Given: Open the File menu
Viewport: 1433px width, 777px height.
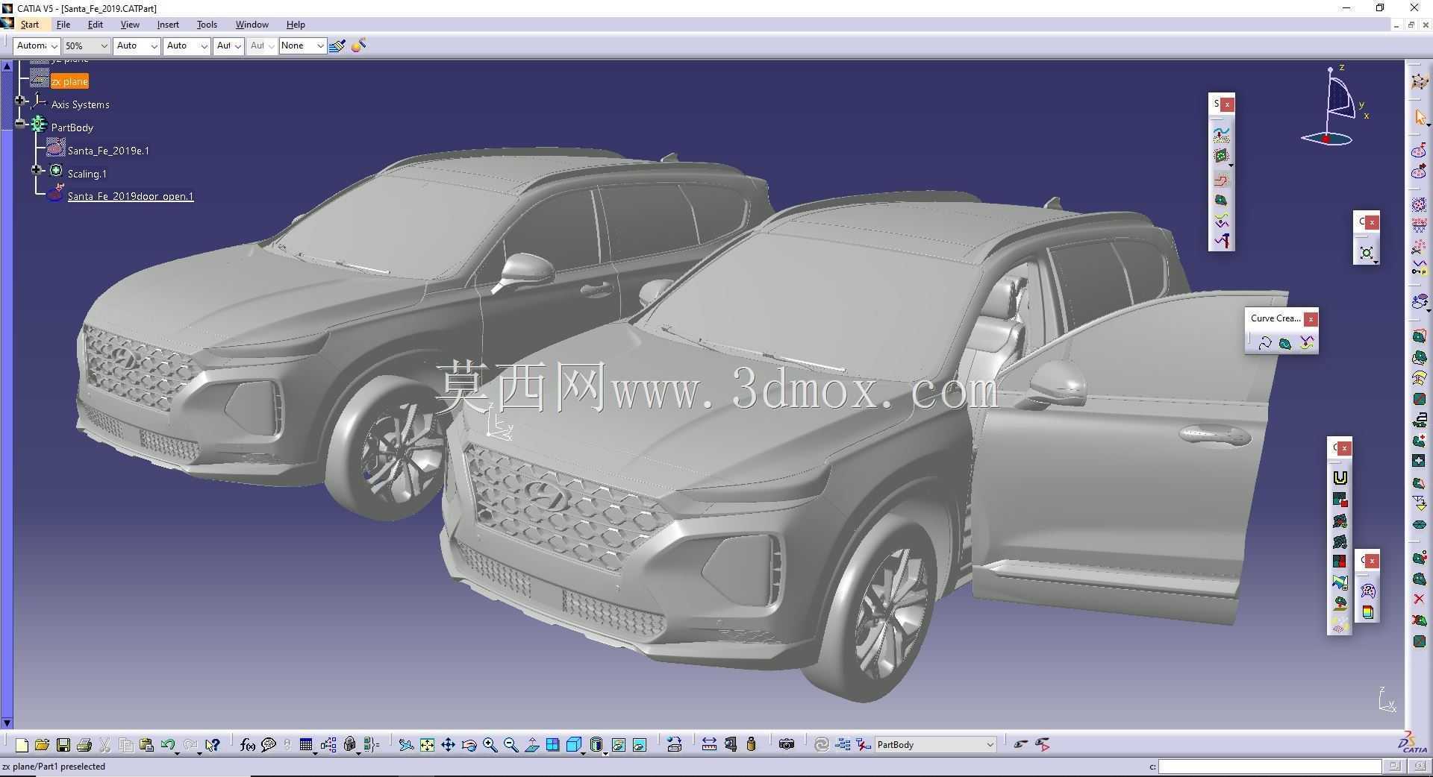Looking at the screenshot, I should [x=63, y=25].
